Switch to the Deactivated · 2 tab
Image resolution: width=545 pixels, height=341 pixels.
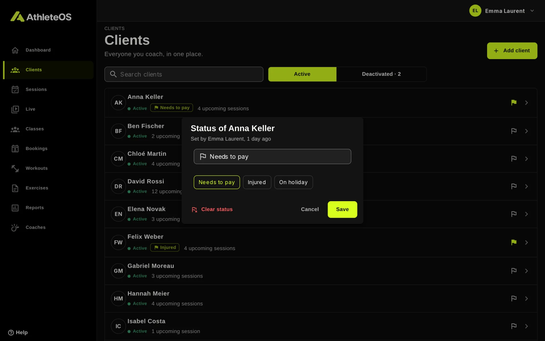pos(381,74)
